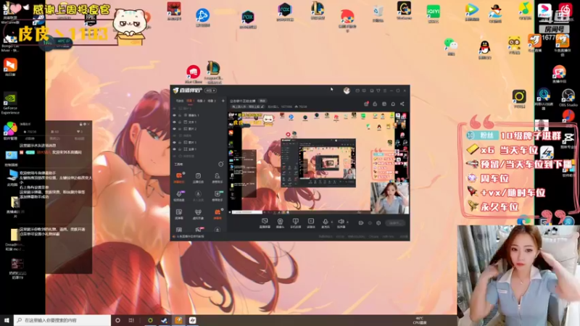Select the first tab left of 场景 1
The height and width of the screenshot is (326, 580).
[180, 101]
